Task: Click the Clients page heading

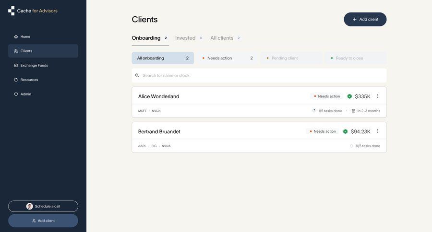Action: [x=144, y=19]
